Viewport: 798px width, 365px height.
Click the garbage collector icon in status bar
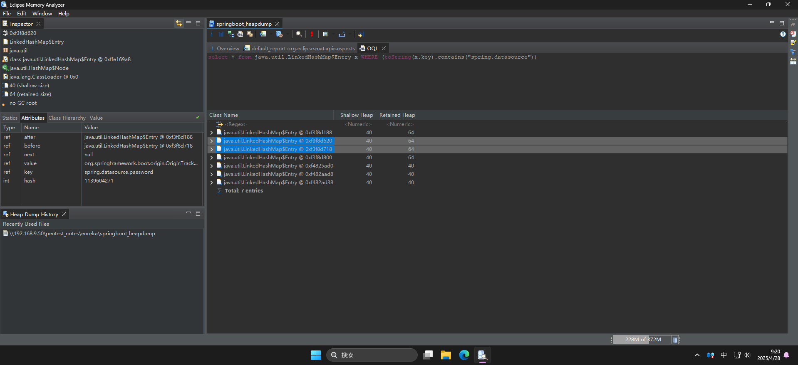[675, 340]
